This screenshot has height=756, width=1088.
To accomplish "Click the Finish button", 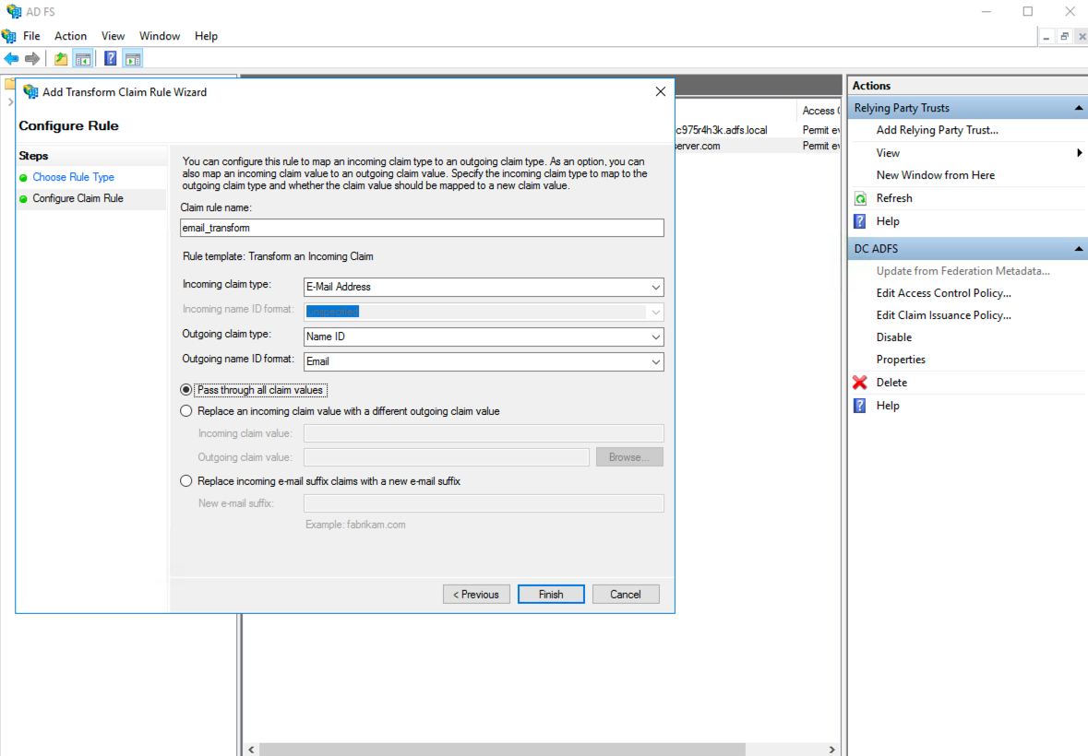I will tap(551, 594).
